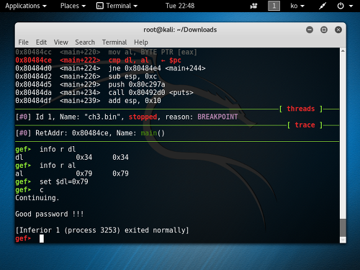Click the 'set $dl=0x79' command
The image size is (360, 270).
(x=64, y=181)
